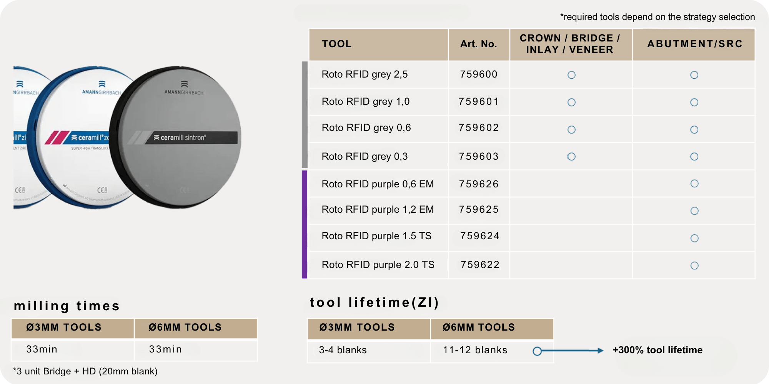The width and height of the screenshot is (769, 384).
Task: Select the Roto RFID purple 0,6 EM name
Action: (x=378, y=184)
